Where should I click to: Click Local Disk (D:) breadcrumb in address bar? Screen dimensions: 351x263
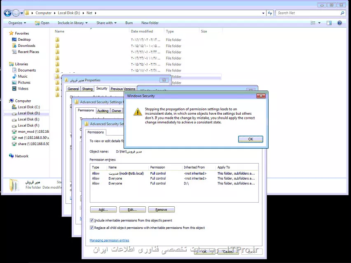tap(69, 13)
